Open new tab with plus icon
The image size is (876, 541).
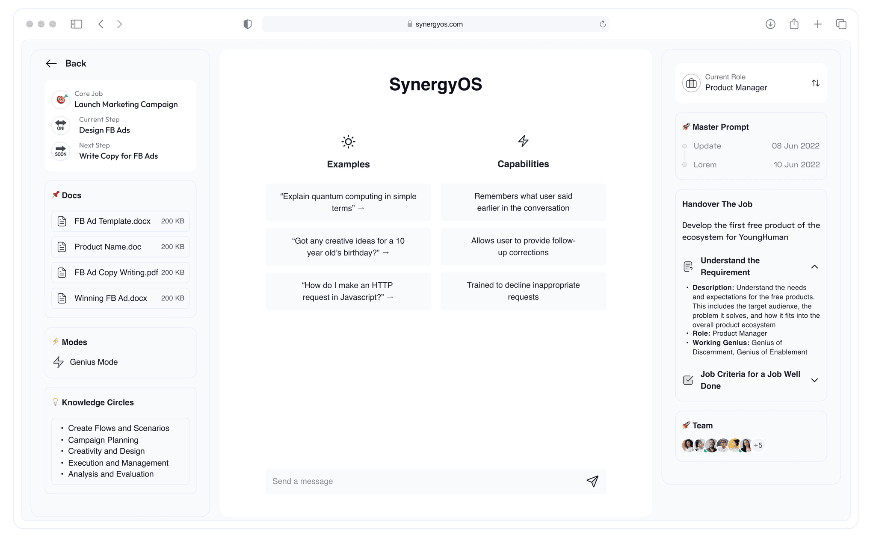click(x=817, y=24)
